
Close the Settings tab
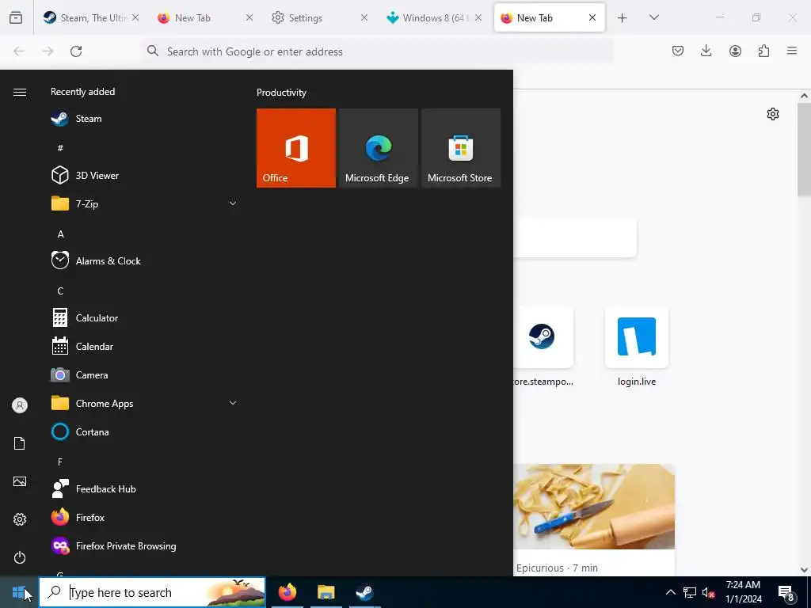click(364, 17)
